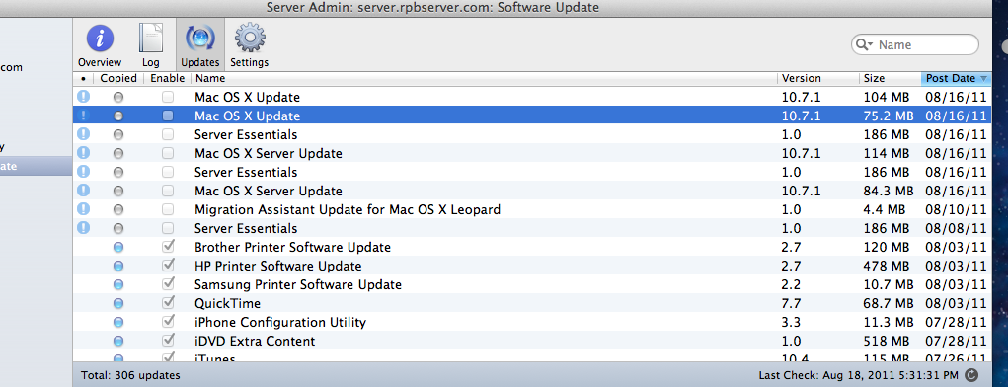This screenshot has width=1008, height=387.
Task: Disable iPhone Configuration Utility update
Action: pyautogui.click(x=169, y=321)
